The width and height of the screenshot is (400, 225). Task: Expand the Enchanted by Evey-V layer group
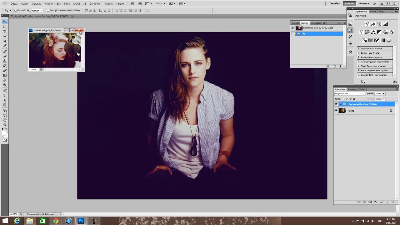coord(341,104)
